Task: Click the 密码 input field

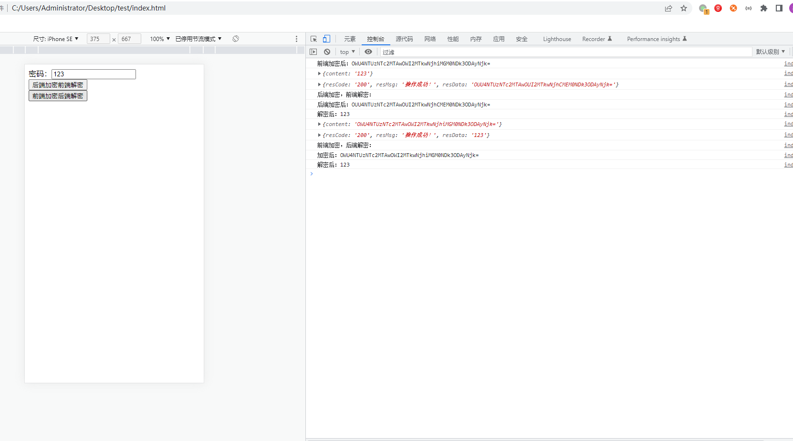Action: pos(94,74)
